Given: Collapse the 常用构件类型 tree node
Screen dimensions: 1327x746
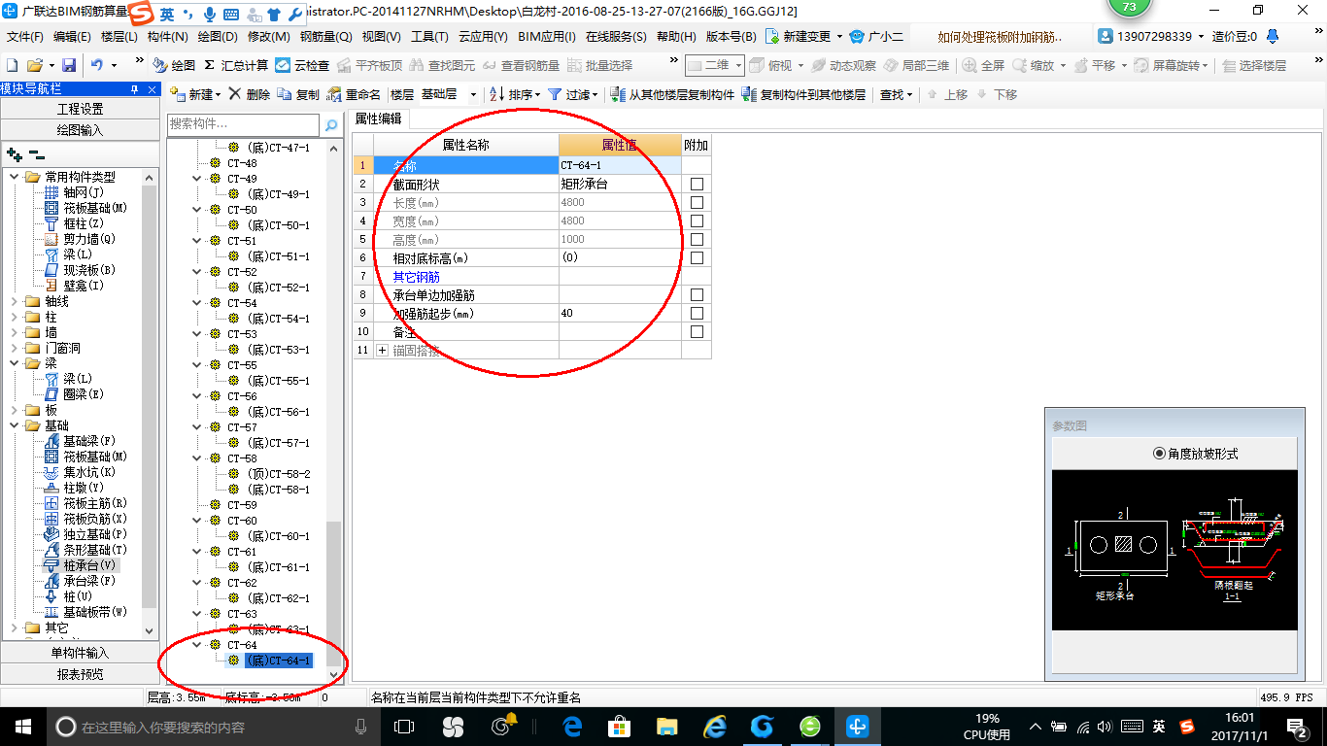Looking at the screenshot, I should tap(15, 177).
